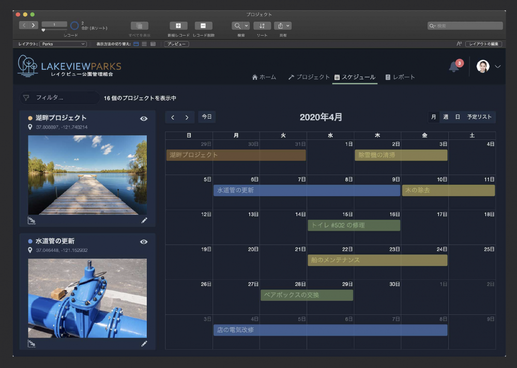Screen dimensions: 517x368
Task: Click blue color dot of 水道管の更新
Action: click(x=30, y=241)
